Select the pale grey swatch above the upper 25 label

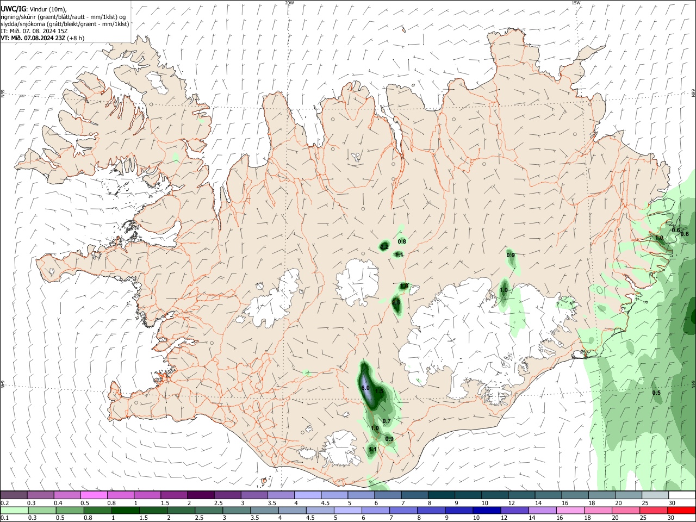coord(655,495)
